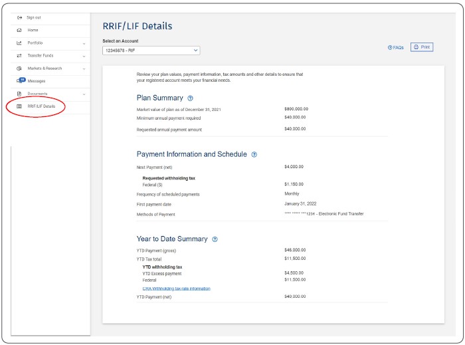Open CRA Withholding tax rate information link

coord(176,288)
